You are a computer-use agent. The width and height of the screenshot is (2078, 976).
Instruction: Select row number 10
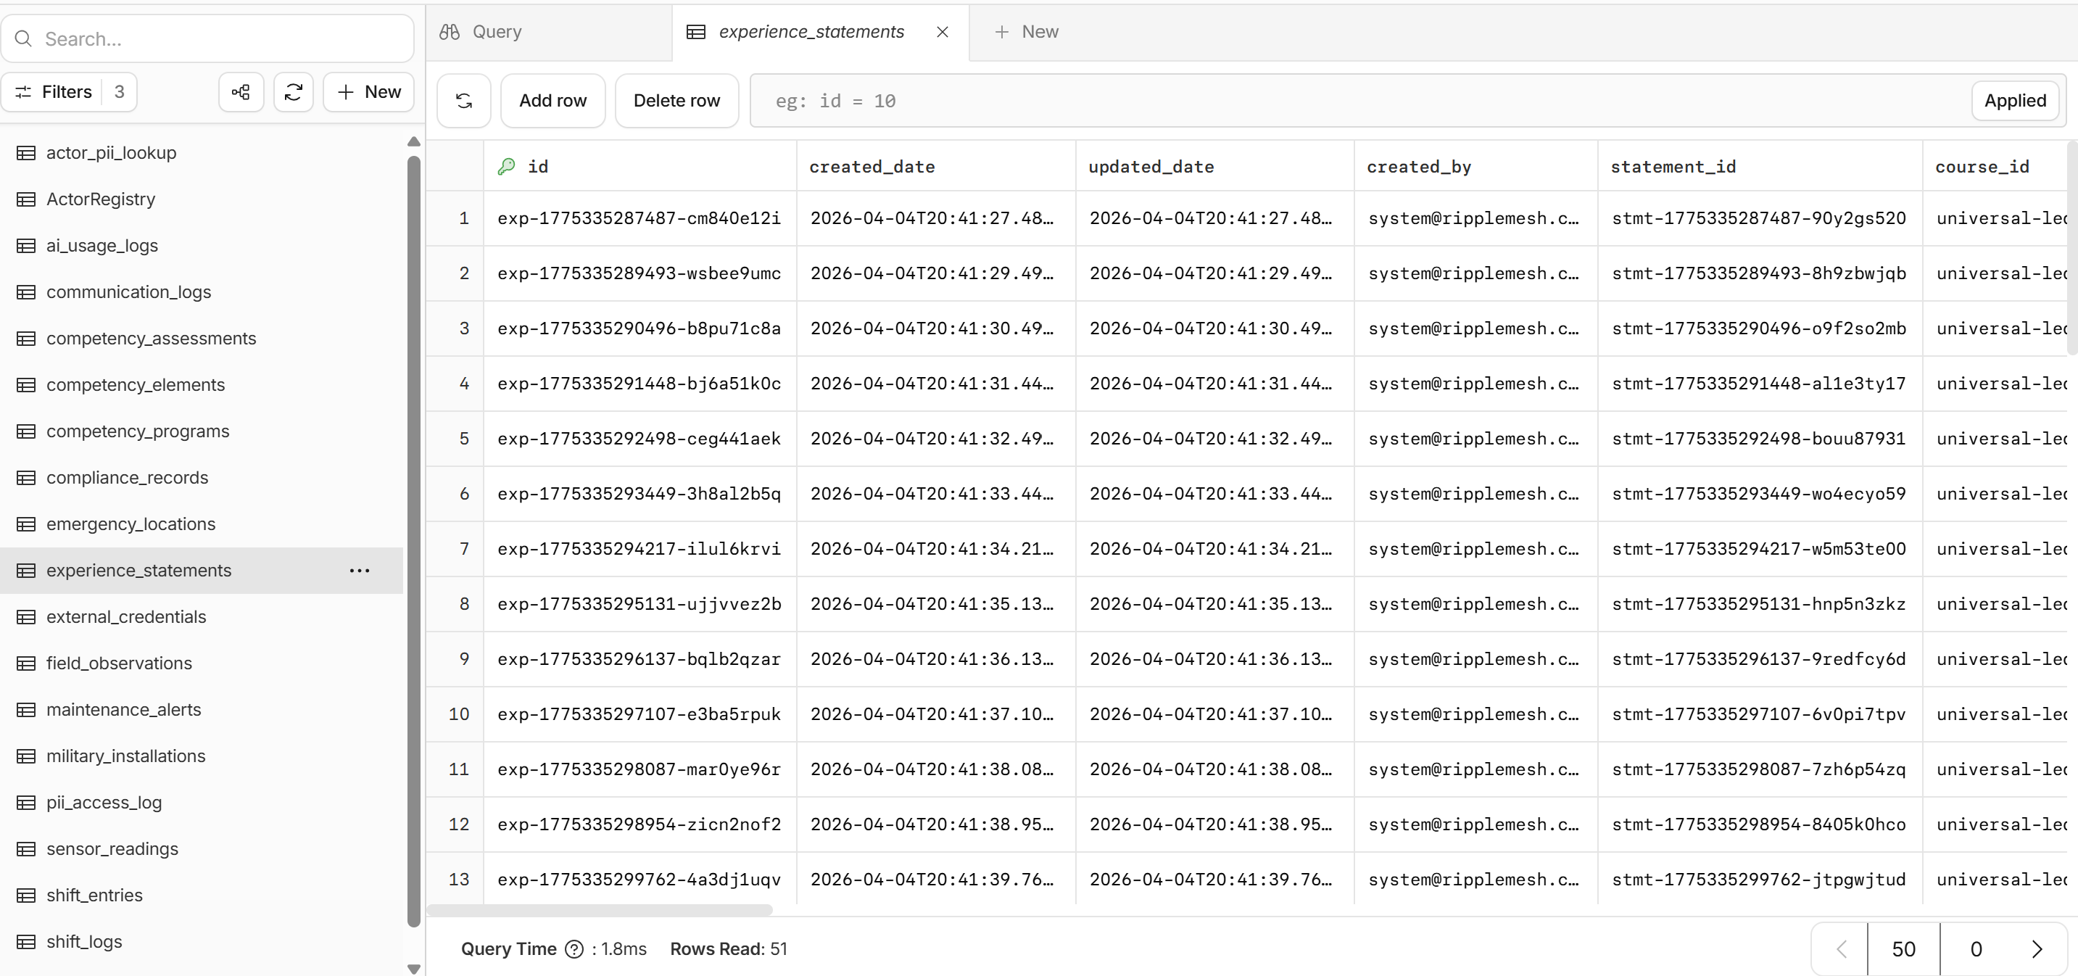[x=456, y=715]
